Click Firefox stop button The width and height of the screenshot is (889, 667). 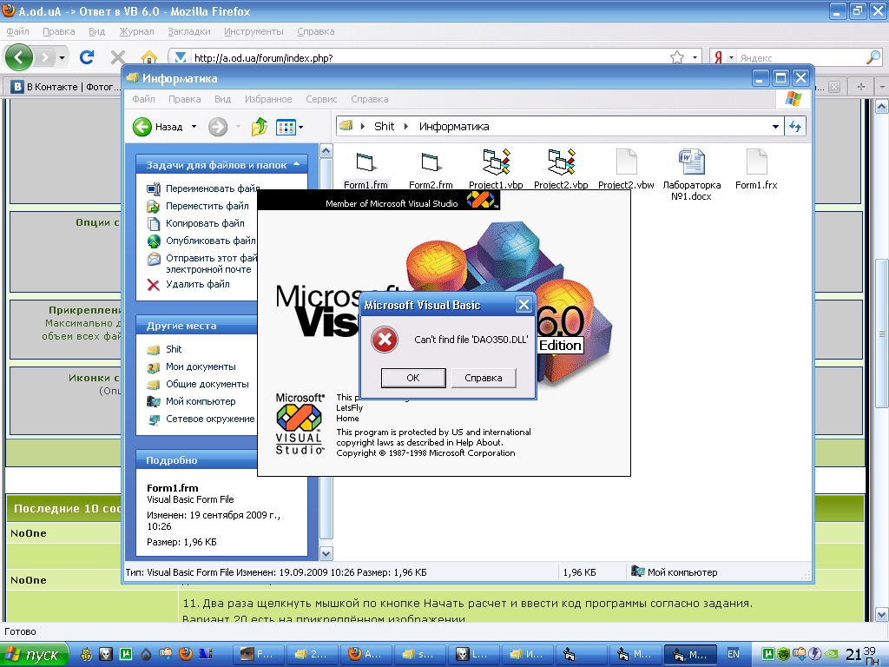click(118, 57)
